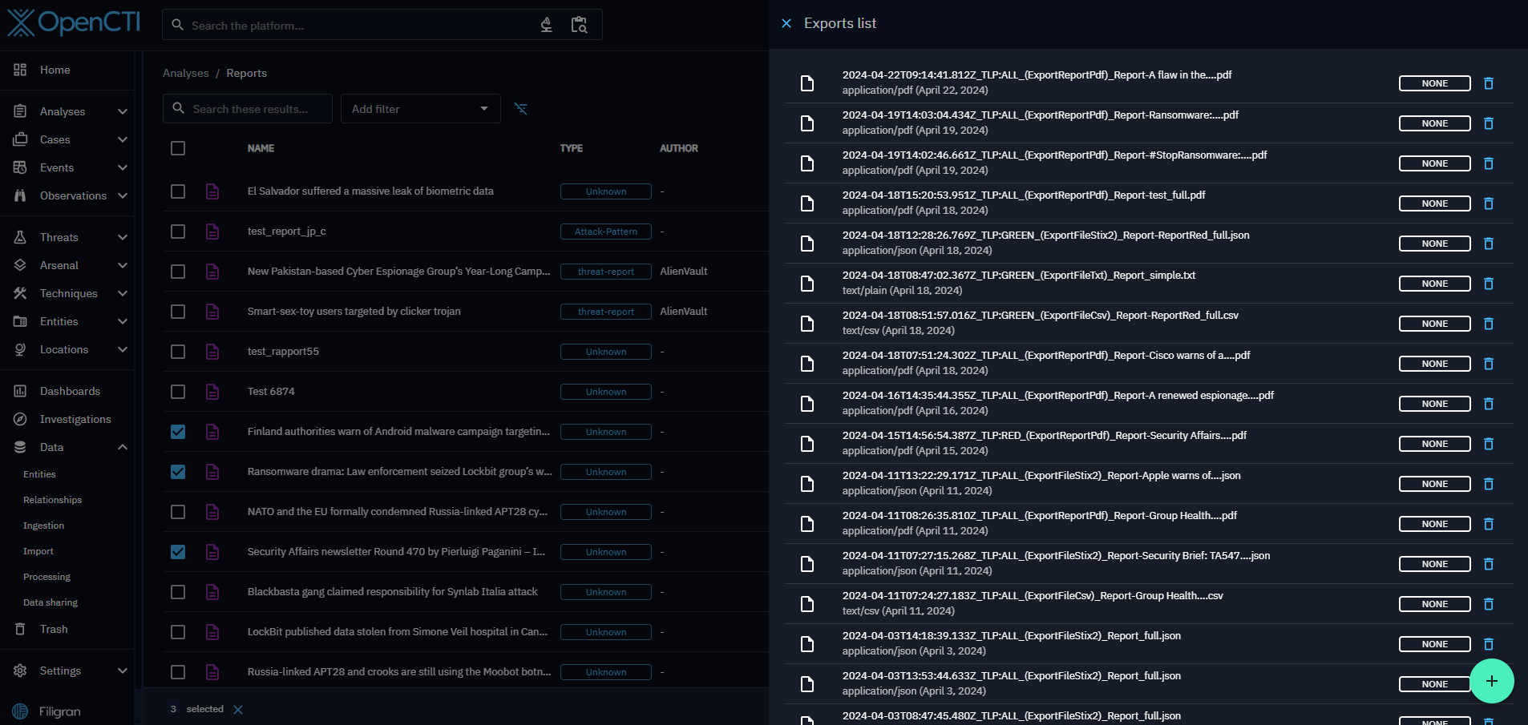
Task: Click the clear filters icon
Action: point(521,109)
